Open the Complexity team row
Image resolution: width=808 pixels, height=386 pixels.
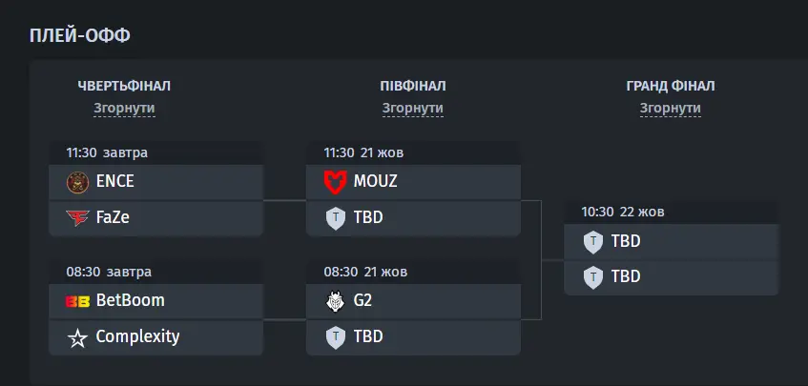(x=156, y=337)
